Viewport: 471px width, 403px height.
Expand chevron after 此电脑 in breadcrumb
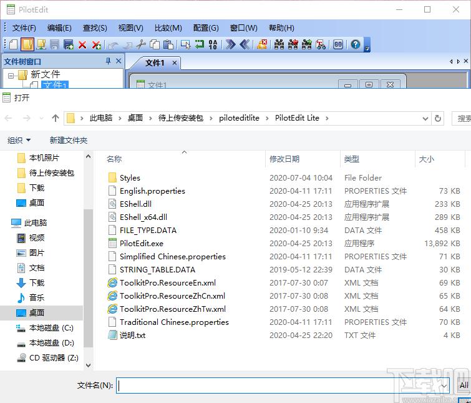click(120, 118)
